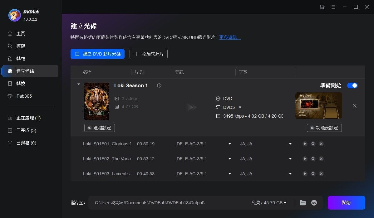Click the 字幕 column header

coord(243,72)
